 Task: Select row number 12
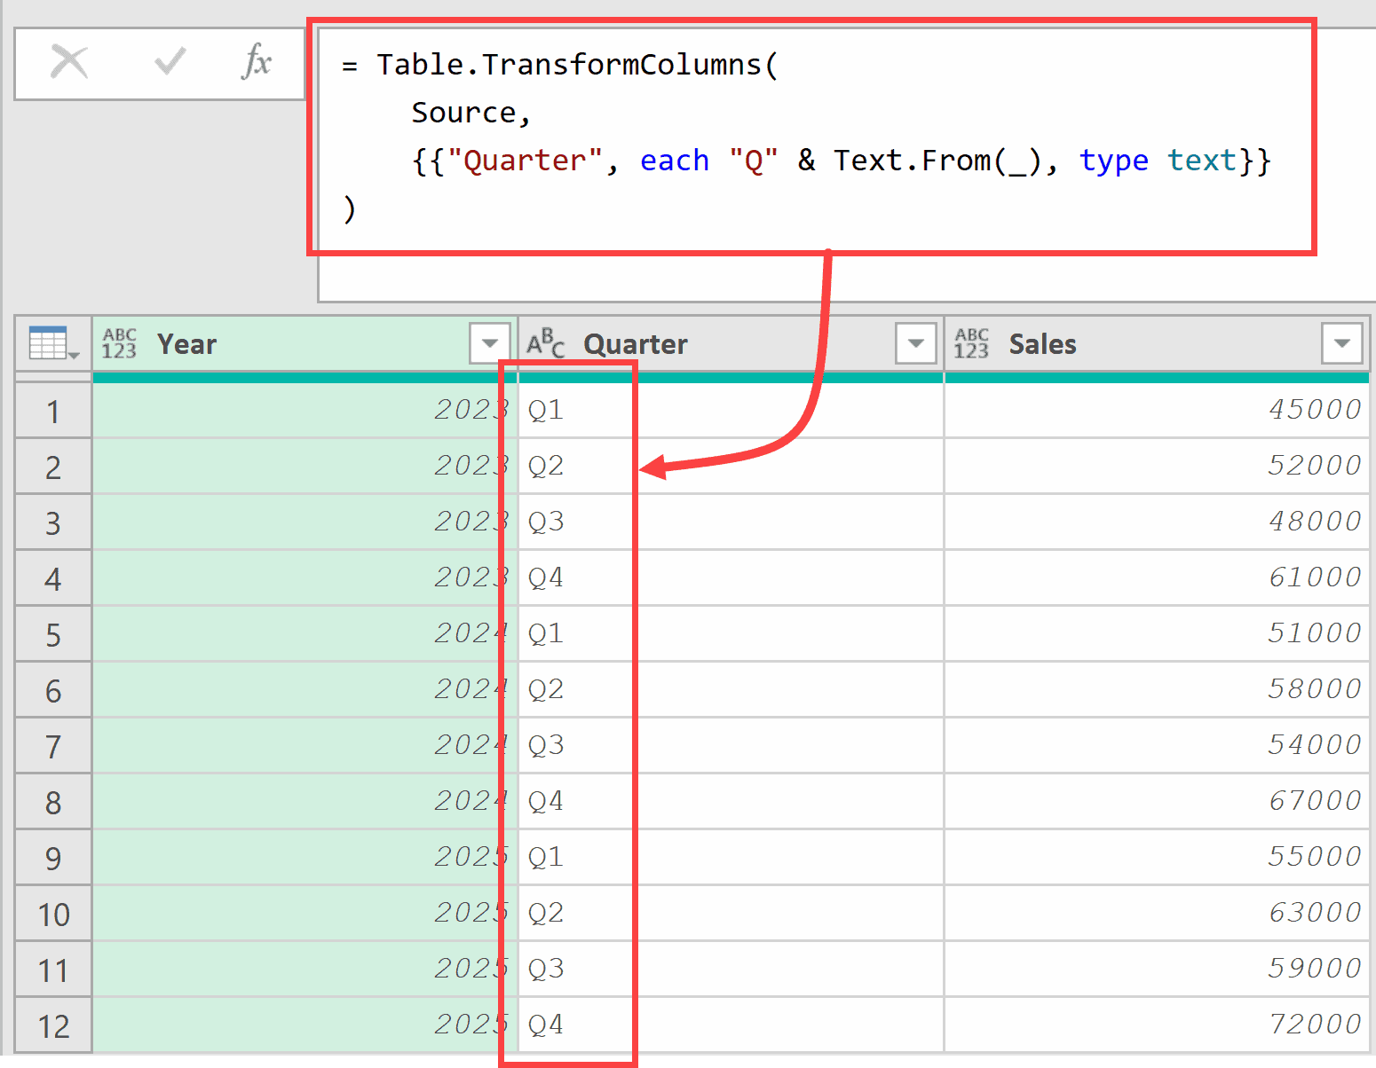(53, 1026)
